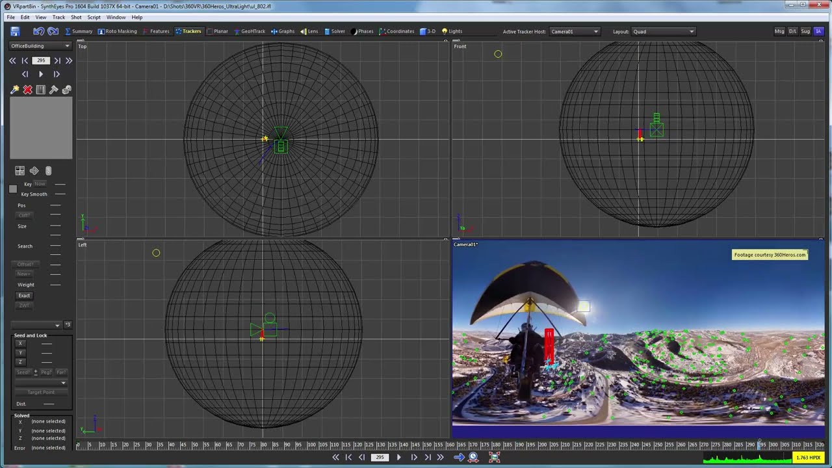Click the red X delete tracker icon
The height and width of the screenshot is (468, 832).
27,90
